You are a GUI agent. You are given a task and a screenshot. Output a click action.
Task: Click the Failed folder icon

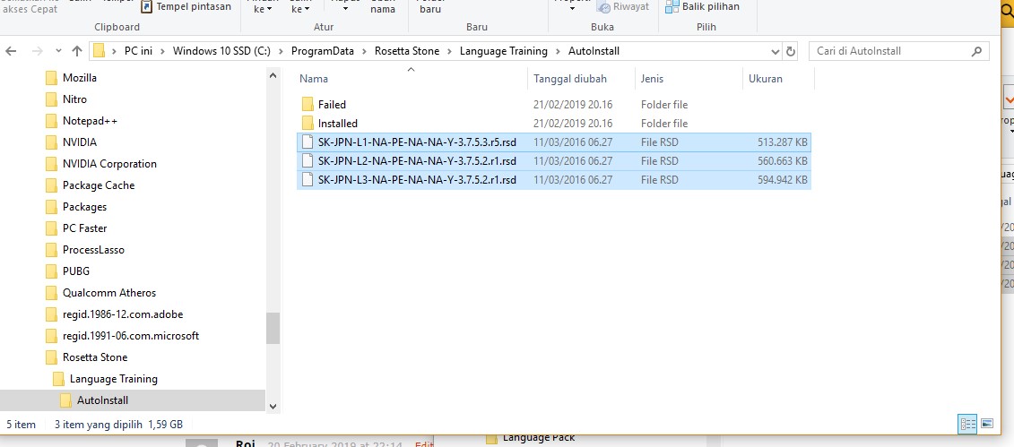(308, 105)
